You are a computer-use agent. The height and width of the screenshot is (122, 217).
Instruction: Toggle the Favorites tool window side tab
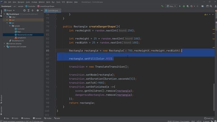click(1, 111)
